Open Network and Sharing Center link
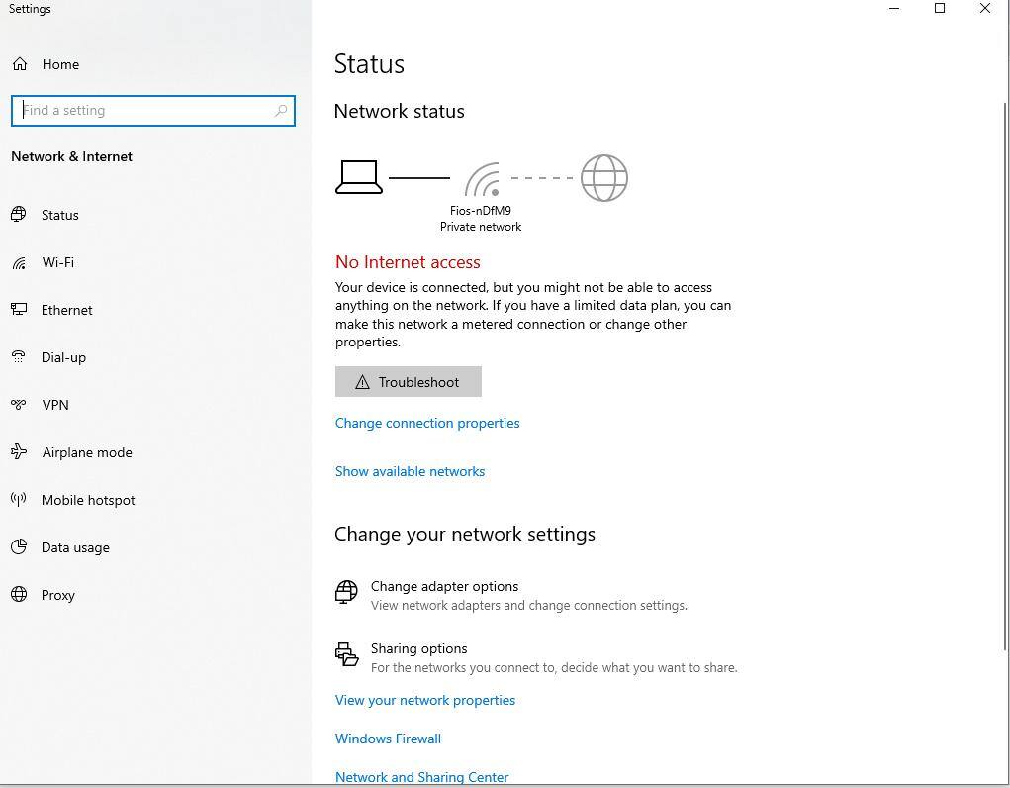1010x788 pixels. pyautogui.click(x=421, y=777)
